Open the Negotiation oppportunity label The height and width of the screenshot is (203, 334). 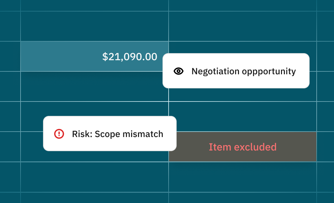(x=243, y=71)
